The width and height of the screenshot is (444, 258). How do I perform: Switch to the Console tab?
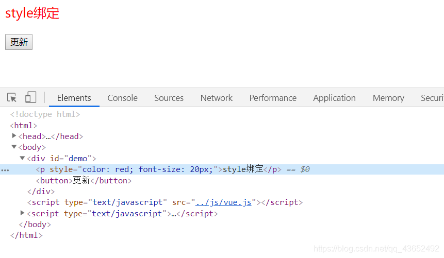pos(122,98)
